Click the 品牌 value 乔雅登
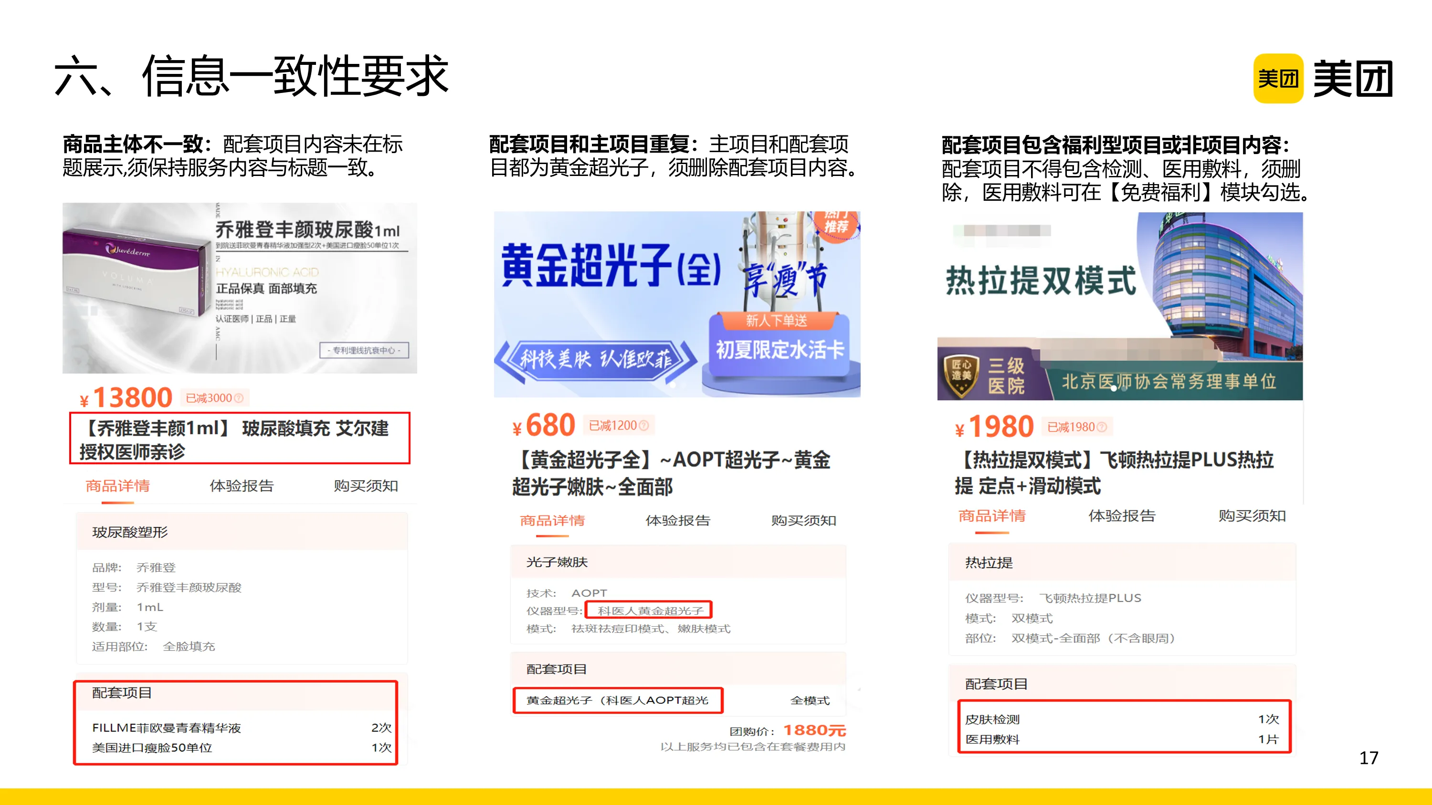The image size is (1432, 805). point(156,568)
